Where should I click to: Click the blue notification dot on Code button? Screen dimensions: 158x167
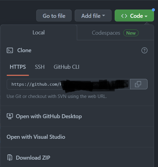coord(153,10)
